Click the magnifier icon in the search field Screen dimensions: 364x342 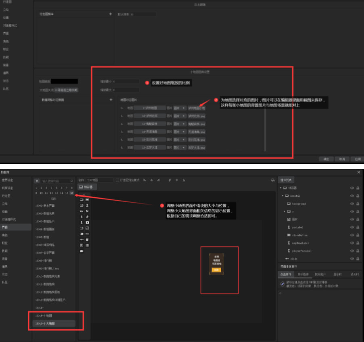[71, 181]
